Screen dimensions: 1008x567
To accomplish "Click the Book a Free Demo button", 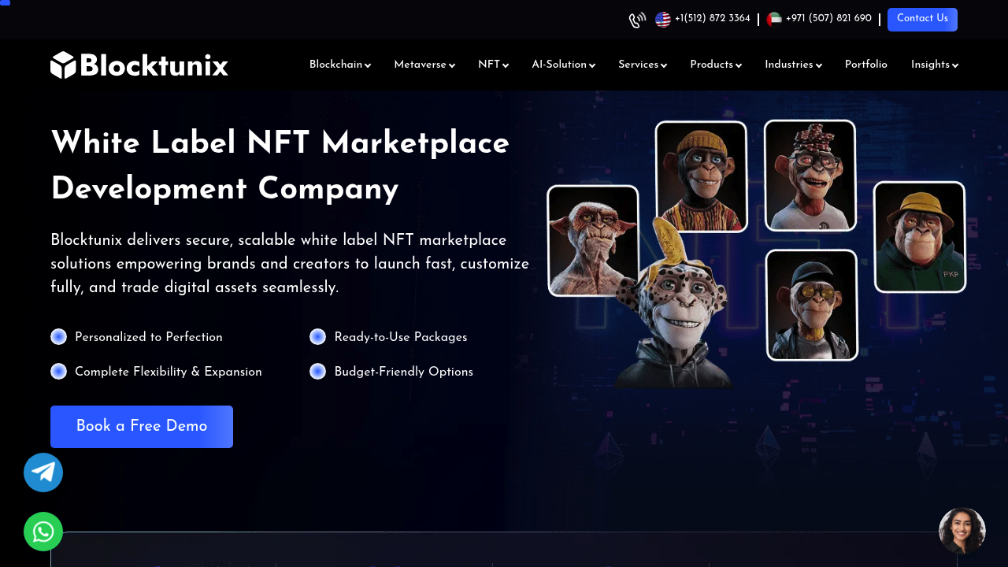I will click(142, 427).
